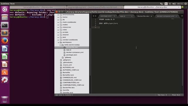188x106 pixels.
Task: Expand the environments folder
Action: pyautogui.click(x=58, y=15)
